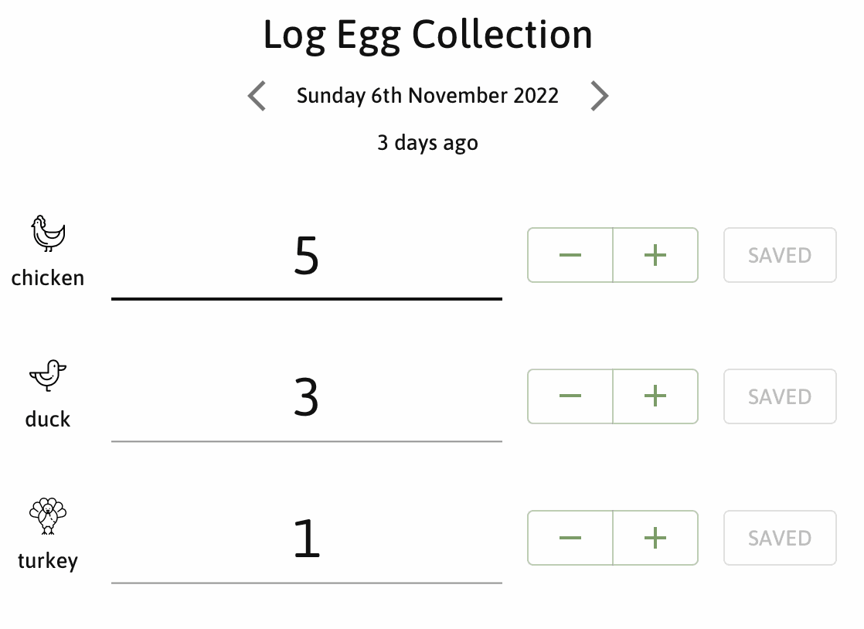Click the SAVED button for chicken
The width and height of the screenshot is (864, 629).
tap(780, 255)
